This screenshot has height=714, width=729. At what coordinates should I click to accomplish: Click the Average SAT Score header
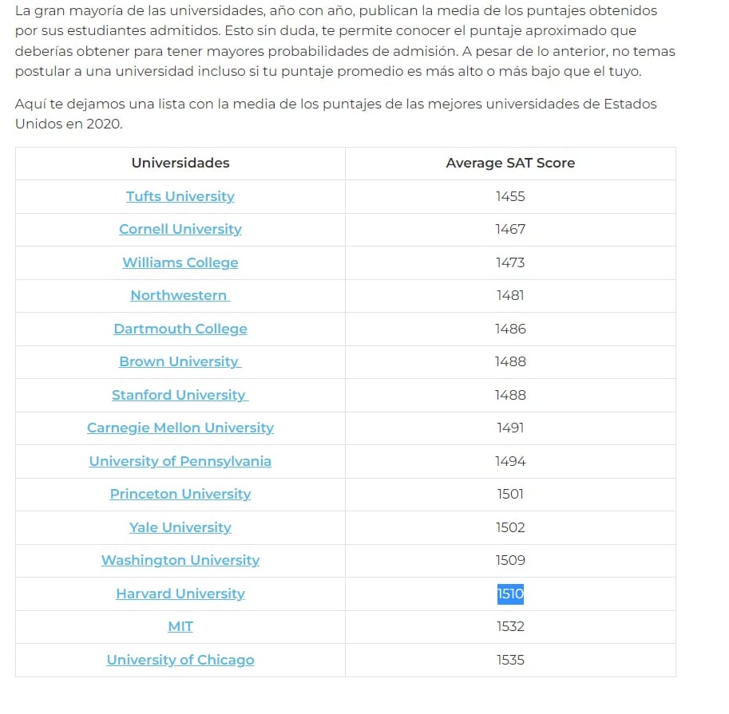(x=510, y=163)
